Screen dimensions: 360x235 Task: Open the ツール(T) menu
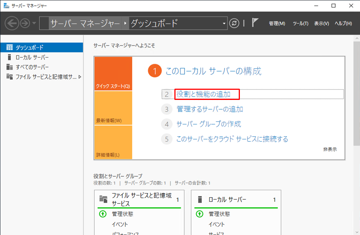[x=300, y=24]
